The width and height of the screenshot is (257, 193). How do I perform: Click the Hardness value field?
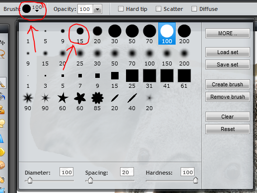[188, 172]
